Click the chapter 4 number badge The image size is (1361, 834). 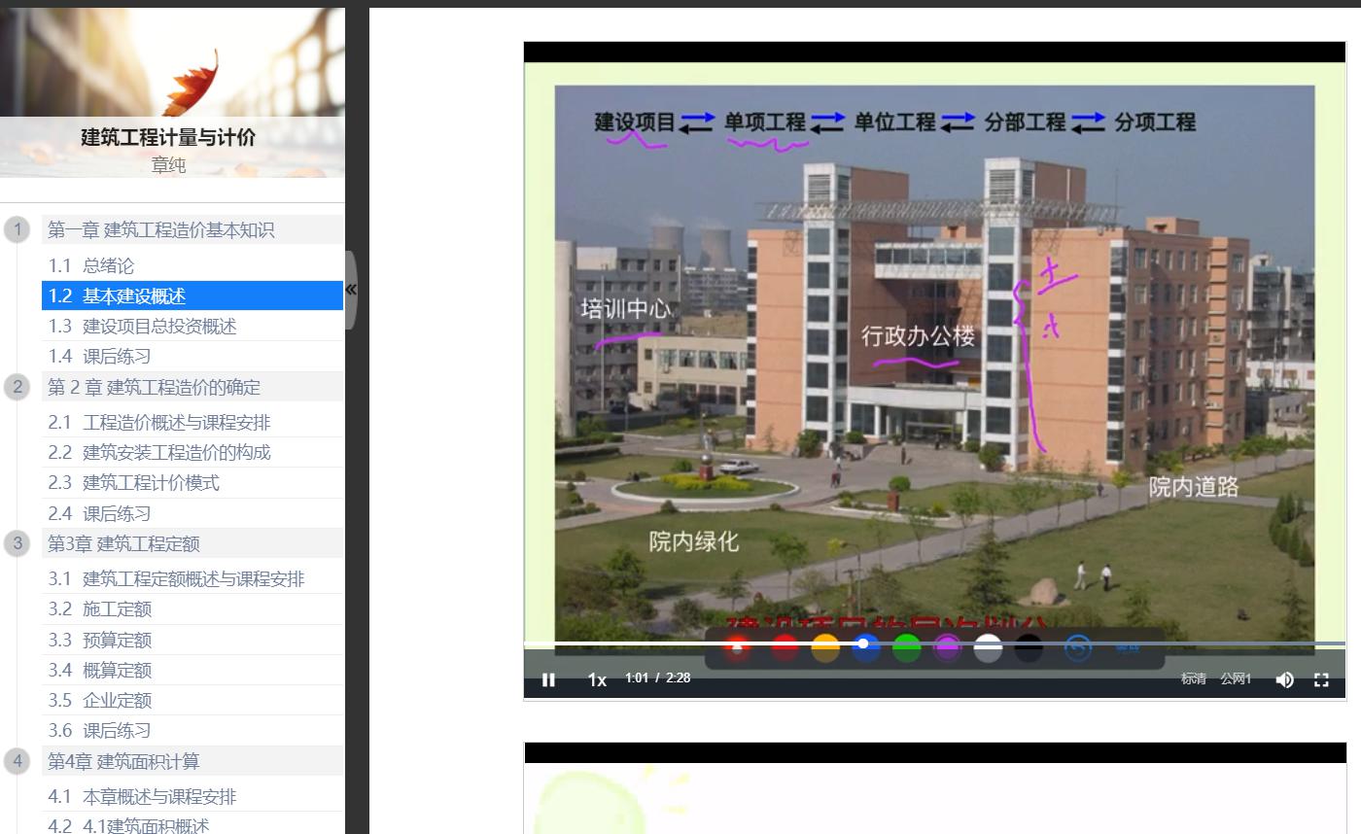(17, 761)
